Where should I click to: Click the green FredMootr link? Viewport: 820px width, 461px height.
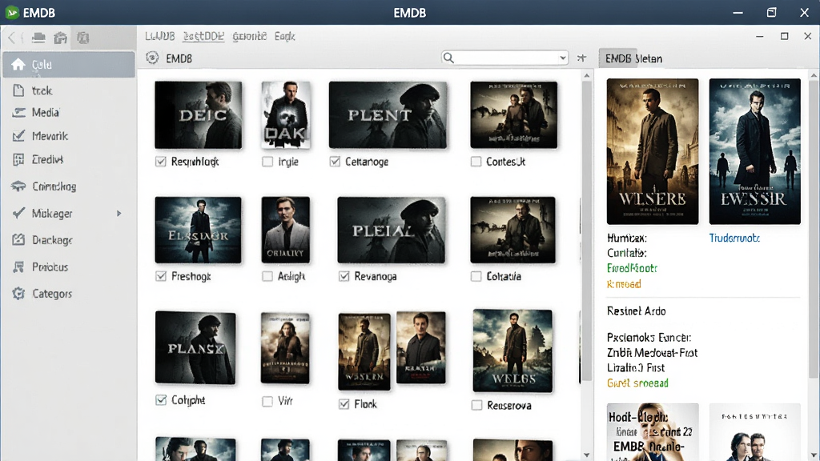(x=632, y=268)
